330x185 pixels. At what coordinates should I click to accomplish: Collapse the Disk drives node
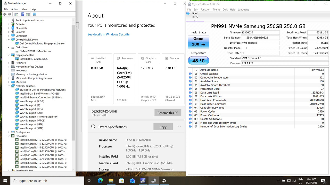point(9,47)
